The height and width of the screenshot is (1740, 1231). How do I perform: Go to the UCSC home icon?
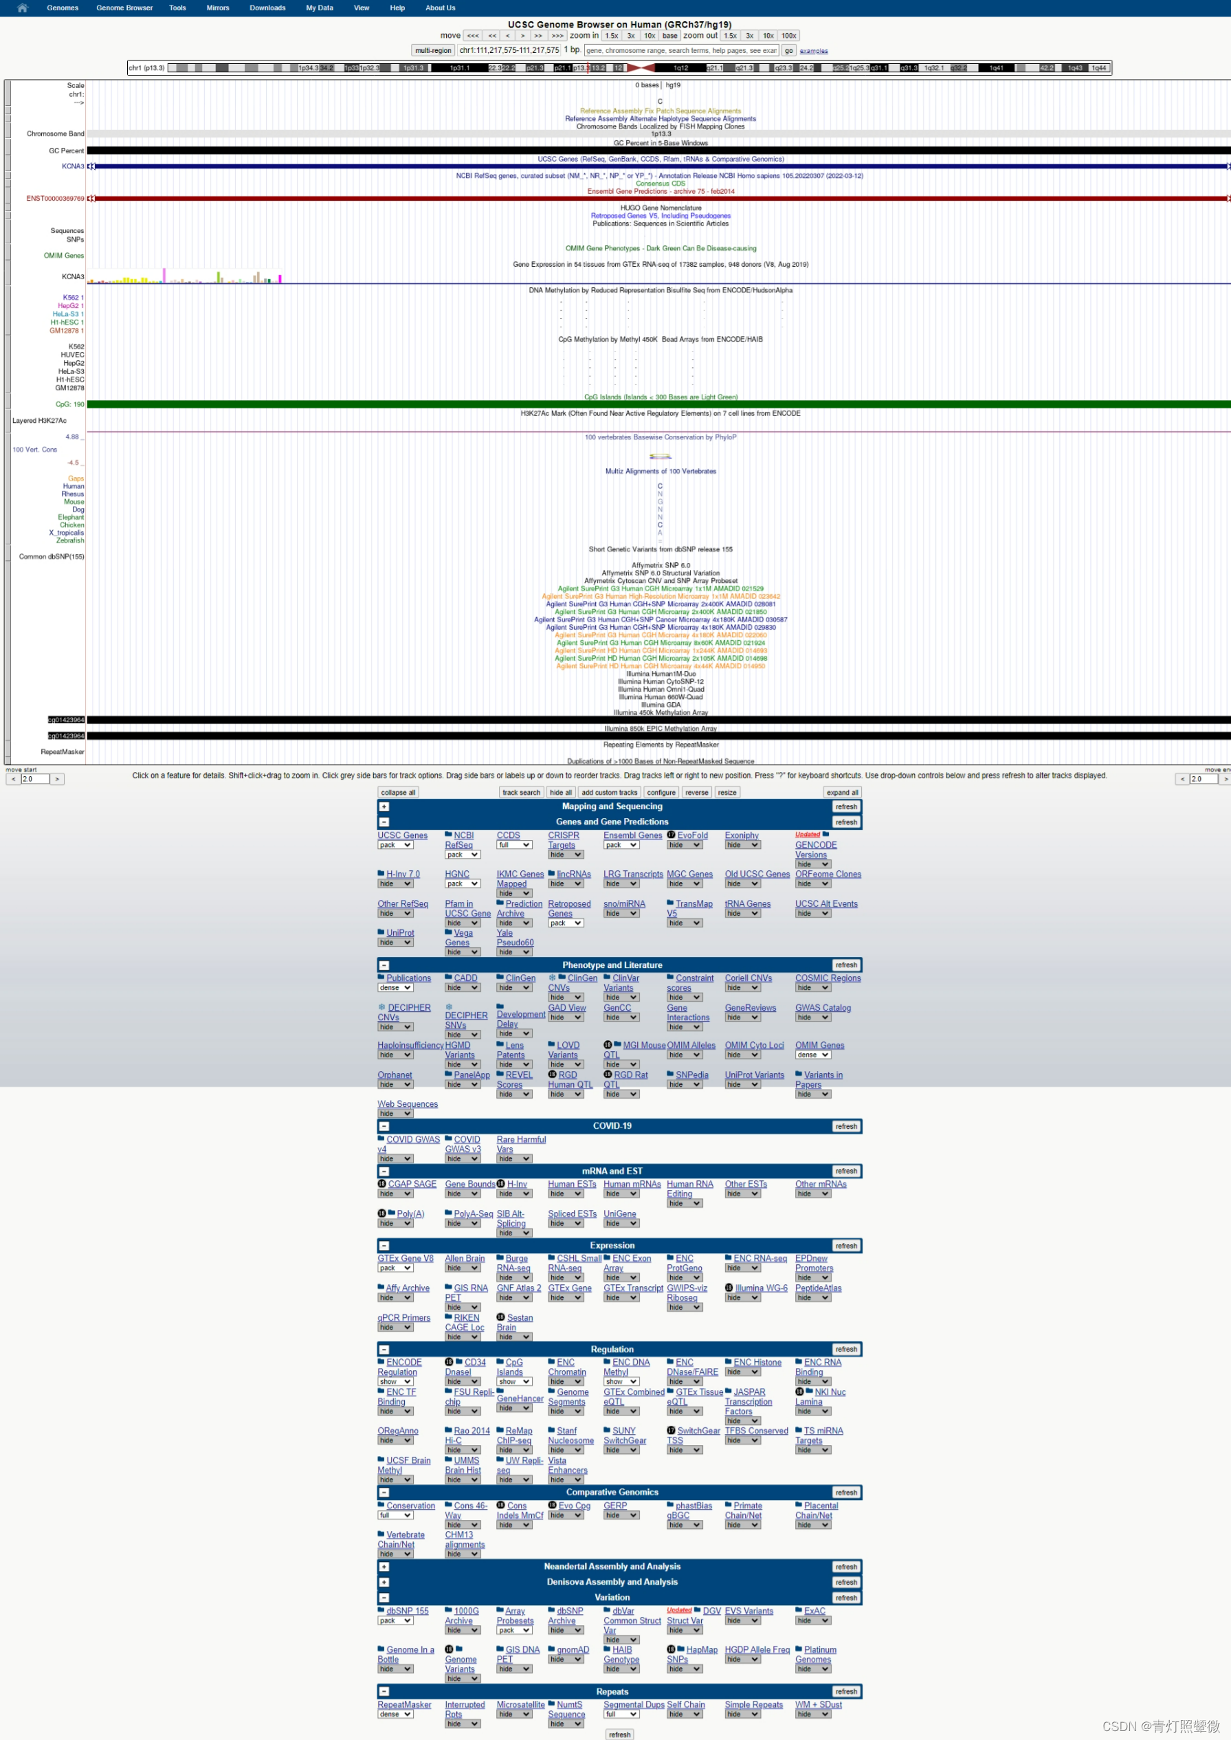[22, 8]
